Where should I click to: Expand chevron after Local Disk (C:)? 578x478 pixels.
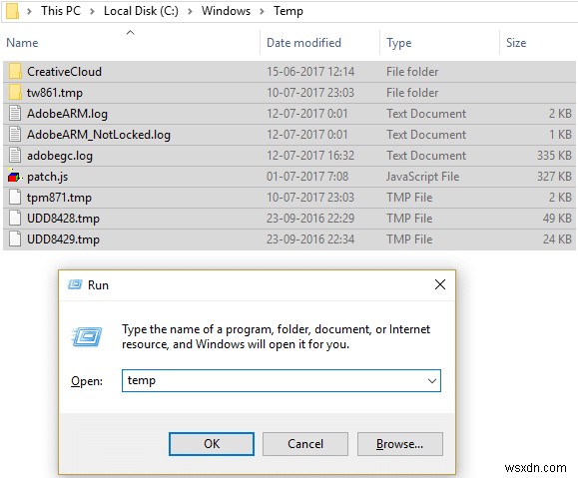[190, 11]
